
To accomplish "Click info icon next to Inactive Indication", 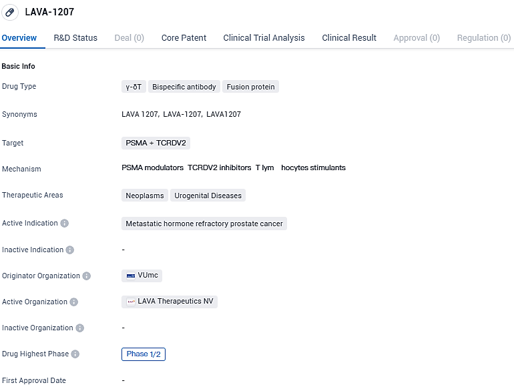I will [x=70, y=250].
